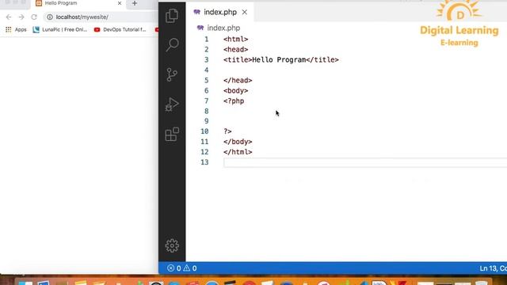Select the Hello Program browser tab
Image resolution: width=507 pixels, height=285 pixels.
pyautogui.click(x=61, y=3)
